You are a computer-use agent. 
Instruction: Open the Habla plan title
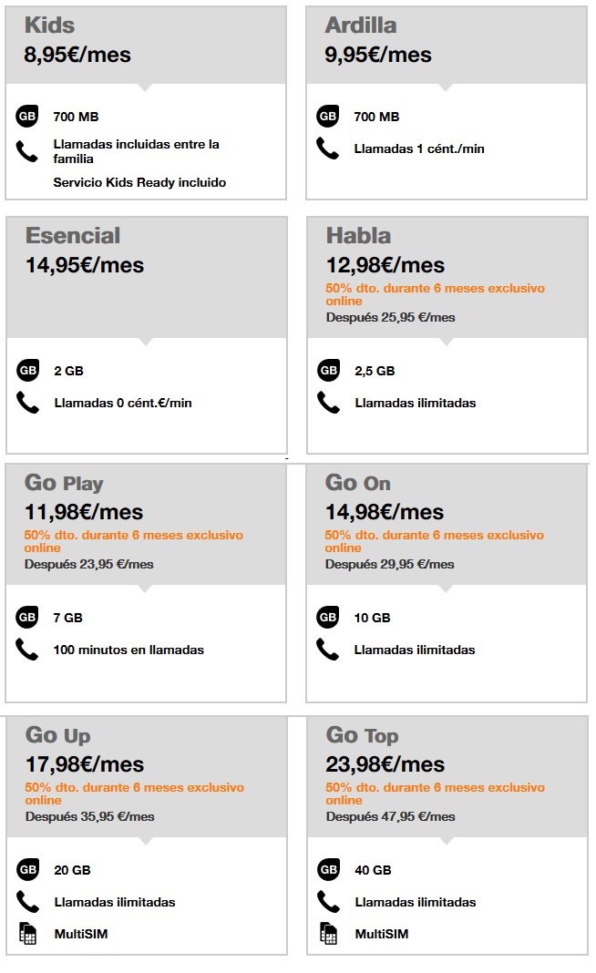[358, 235]
